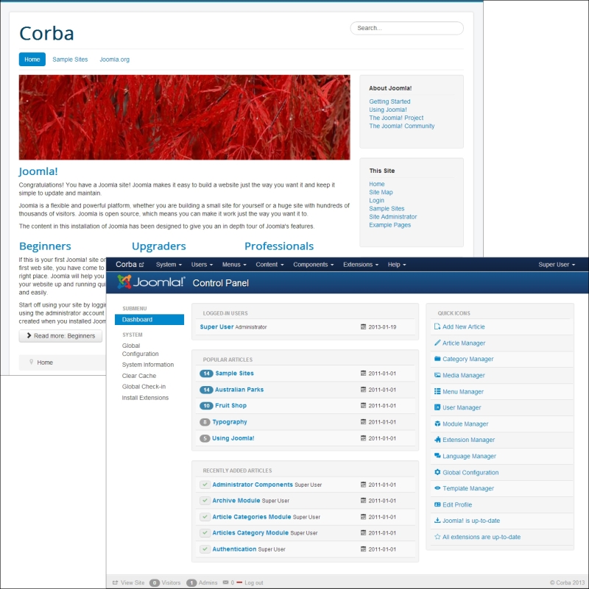Click the folder icon beside Category Manager
589x589 pixels.
437,360
